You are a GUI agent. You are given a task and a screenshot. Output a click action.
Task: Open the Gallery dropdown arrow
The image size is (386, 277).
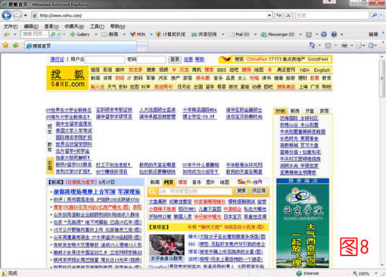96,35
